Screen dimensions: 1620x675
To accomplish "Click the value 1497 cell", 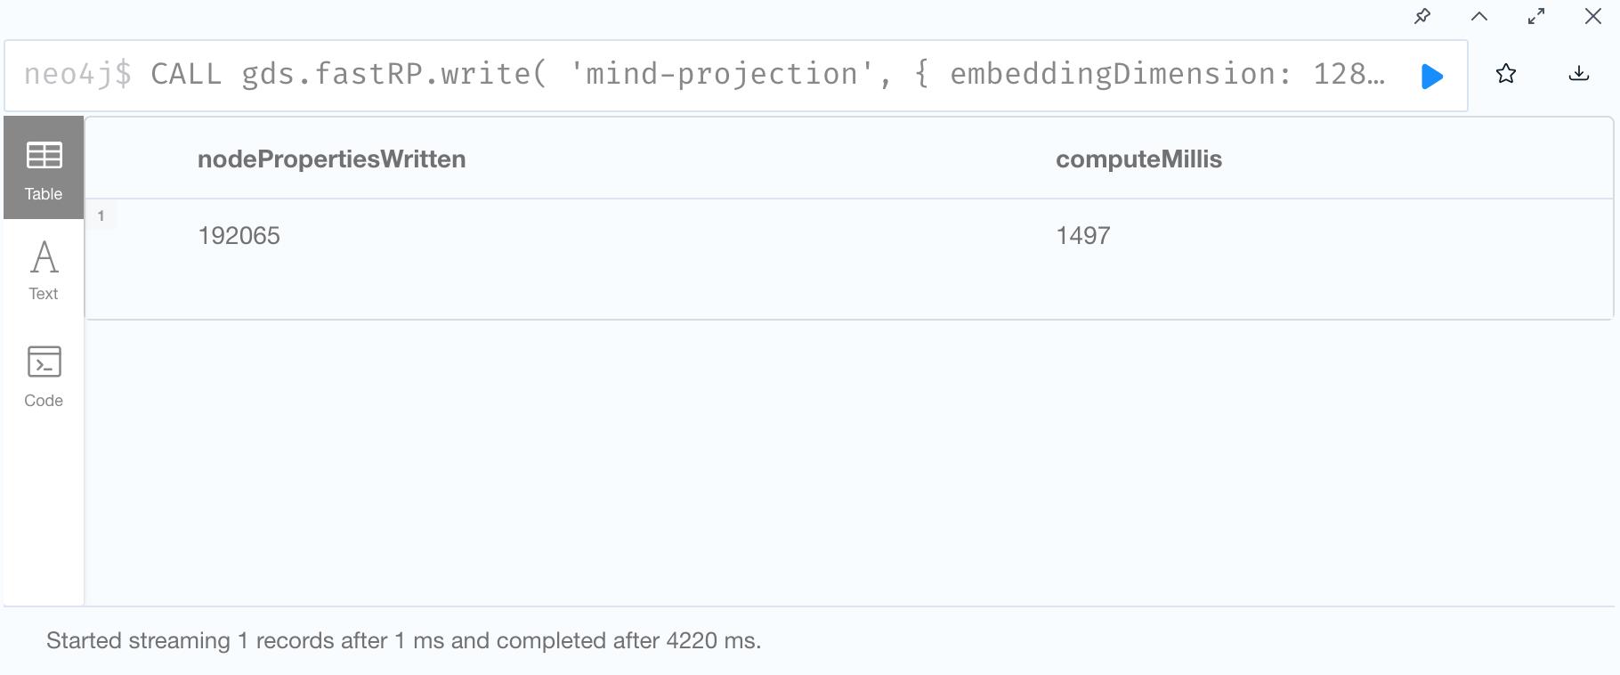I will 1082,236.
